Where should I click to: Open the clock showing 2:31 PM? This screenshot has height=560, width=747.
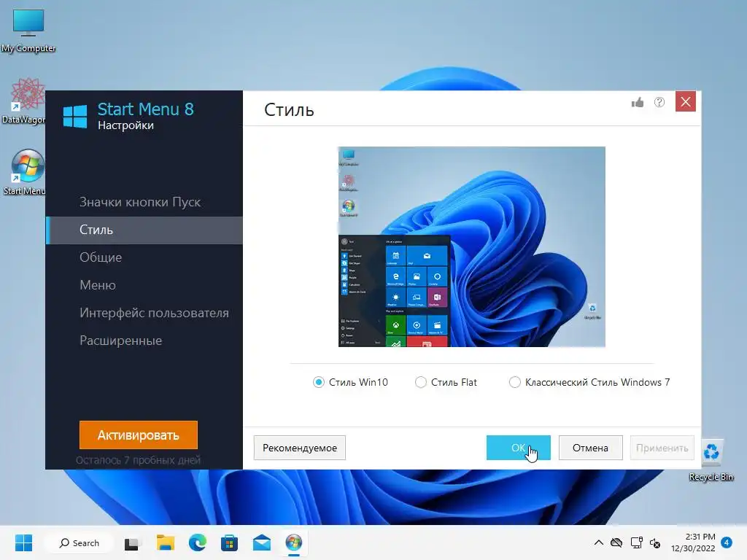point(693,542)
